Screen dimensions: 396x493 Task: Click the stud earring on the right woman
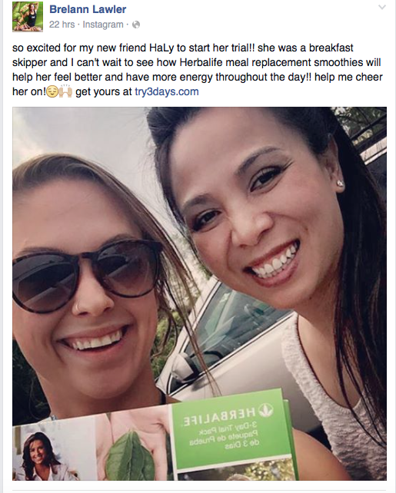point(340,183)
